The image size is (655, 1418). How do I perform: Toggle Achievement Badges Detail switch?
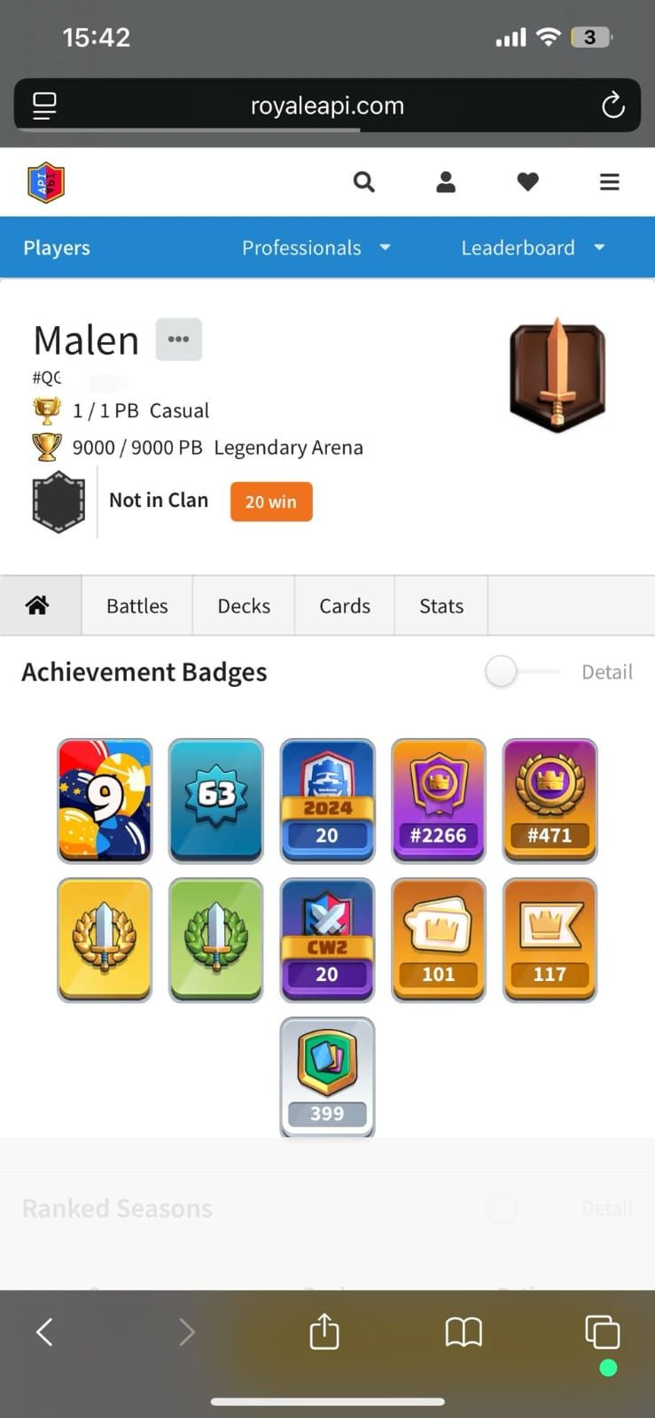click(523, 672)
